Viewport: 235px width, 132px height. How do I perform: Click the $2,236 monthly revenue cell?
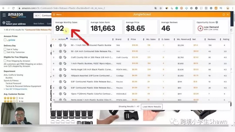pos(181,45)
